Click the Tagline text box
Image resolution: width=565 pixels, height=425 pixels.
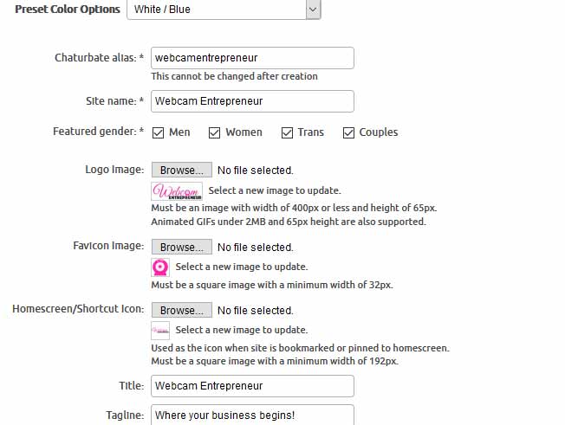[252, 415]
